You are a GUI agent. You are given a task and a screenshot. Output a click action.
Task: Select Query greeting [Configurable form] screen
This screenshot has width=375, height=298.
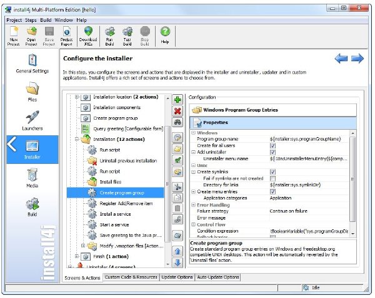[x=128, y=129]
